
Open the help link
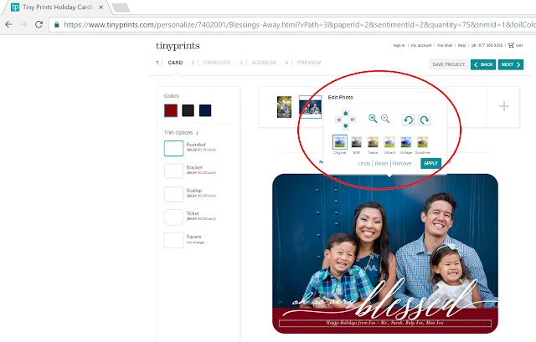(x=461, y=45)
